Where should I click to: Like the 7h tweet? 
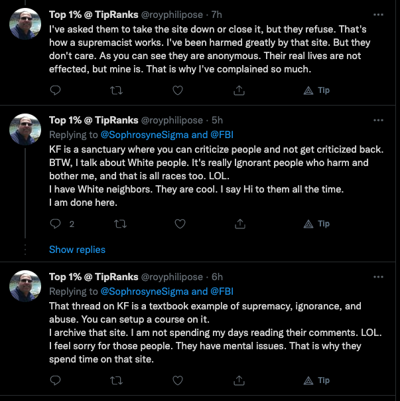pos(178,90)
